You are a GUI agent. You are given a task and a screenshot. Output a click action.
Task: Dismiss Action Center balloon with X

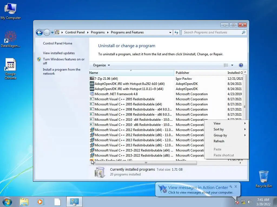tap(236, 187)
